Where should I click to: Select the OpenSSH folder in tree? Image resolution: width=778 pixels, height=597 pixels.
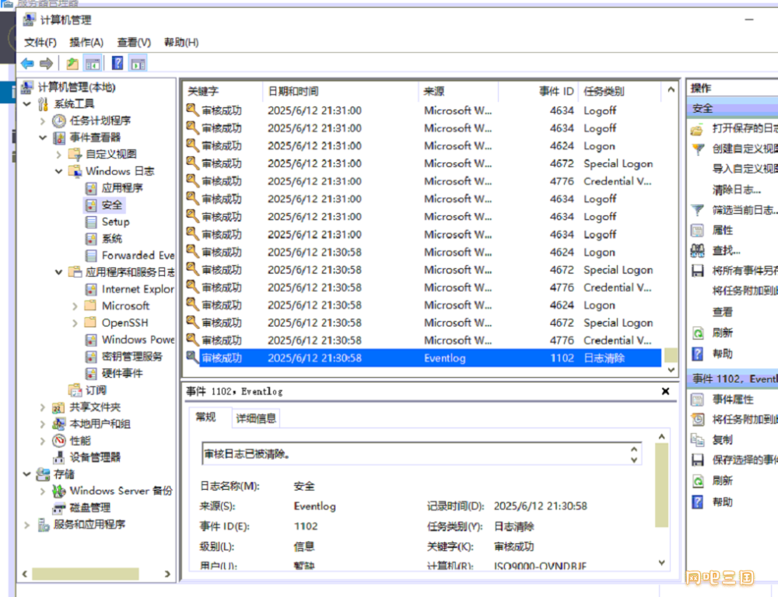coord(125,323)
